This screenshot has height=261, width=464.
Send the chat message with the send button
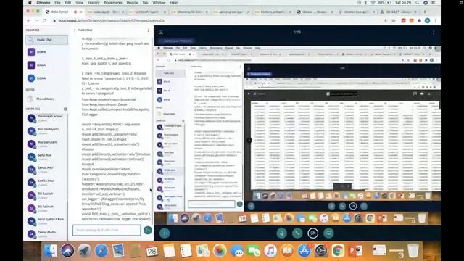(x=148, y=230)
